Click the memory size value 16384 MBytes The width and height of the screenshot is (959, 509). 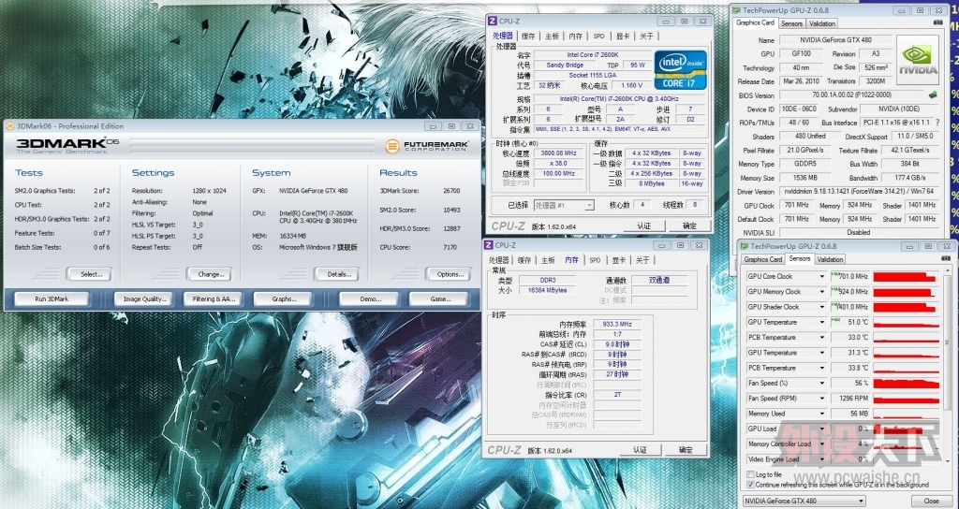(x=547, y=290)
